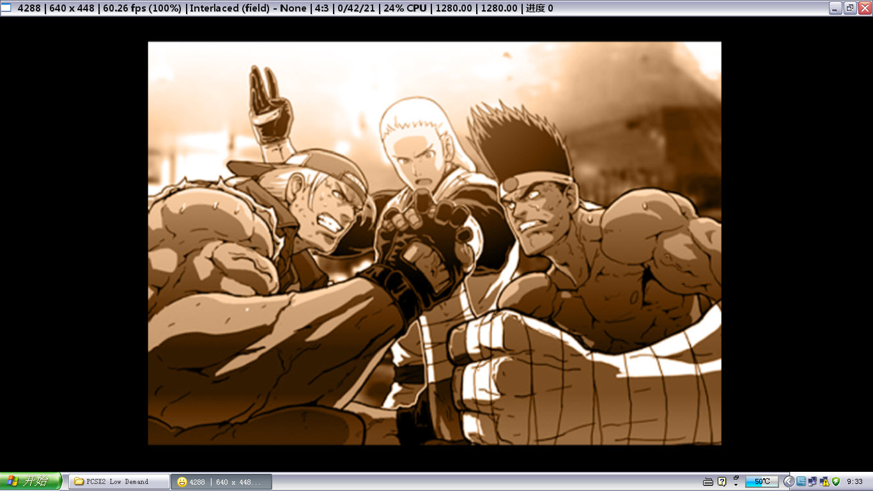
Task: Open the blue grid tray application icon
Action: (x=801, y=481)
